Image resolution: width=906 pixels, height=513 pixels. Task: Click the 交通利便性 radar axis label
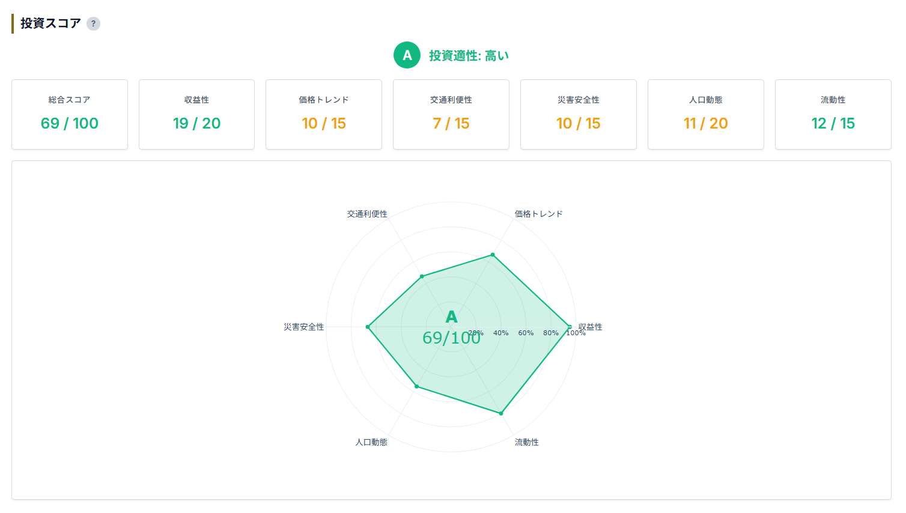coord(367,214)
